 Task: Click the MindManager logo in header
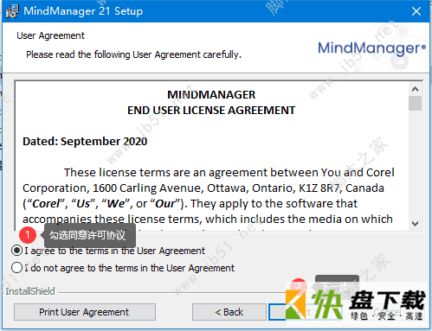371,48
